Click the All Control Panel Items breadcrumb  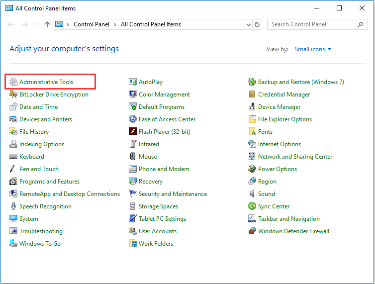pos(151,24)
